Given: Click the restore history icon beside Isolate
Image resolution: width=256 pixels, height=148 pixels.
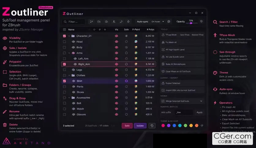Looking at the screenshot, I should tap(152, 126).
